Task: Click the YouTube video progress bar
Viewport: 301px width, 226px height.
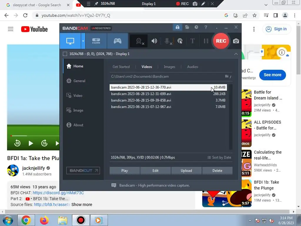Action: coord(35,136)
